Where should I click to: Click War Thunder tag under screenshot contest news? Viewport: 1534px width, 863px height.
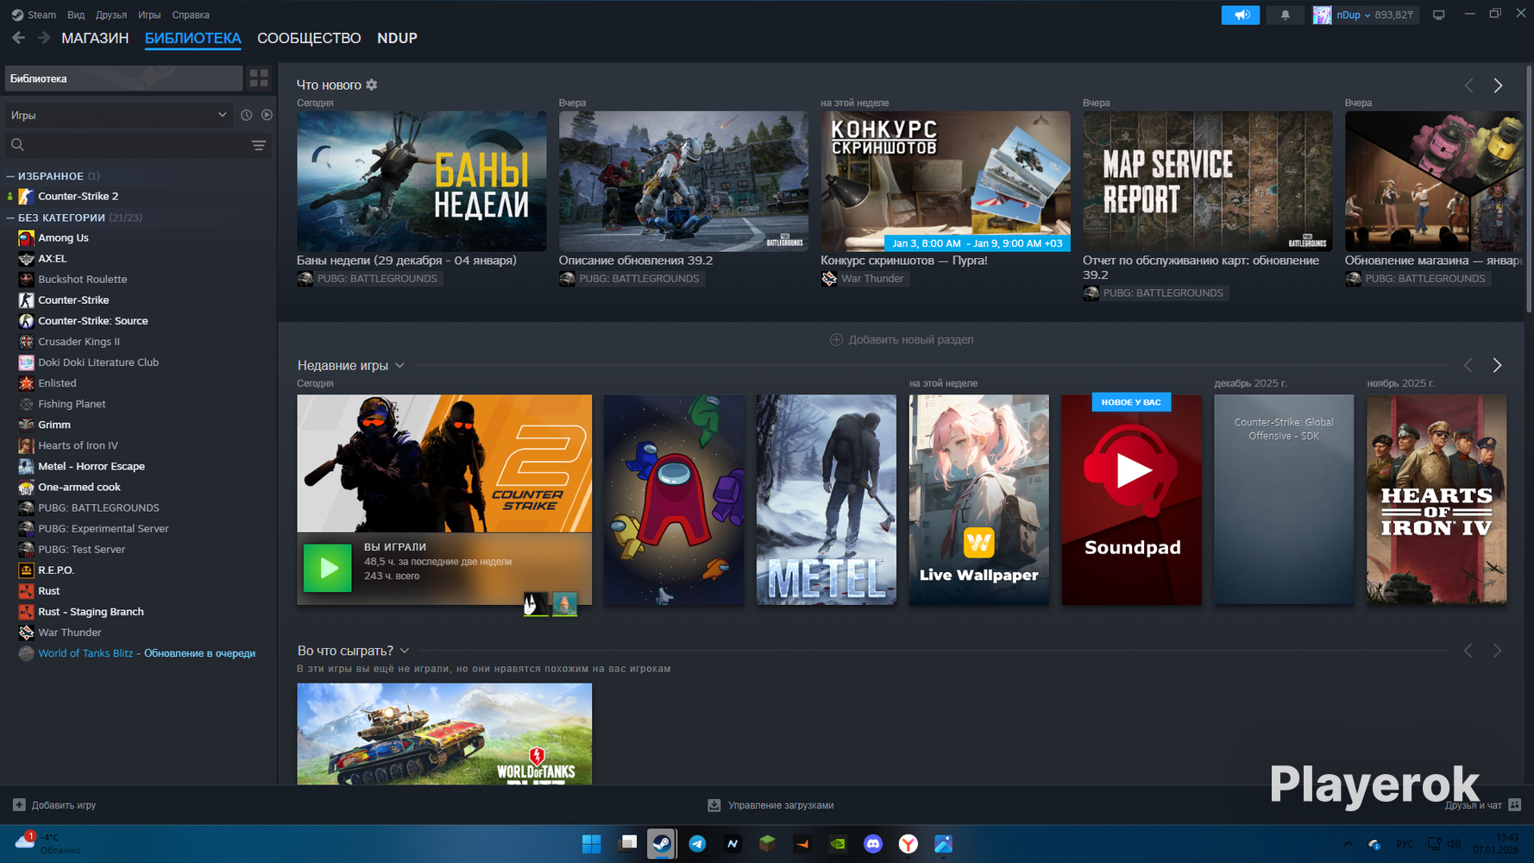[864, 279]
